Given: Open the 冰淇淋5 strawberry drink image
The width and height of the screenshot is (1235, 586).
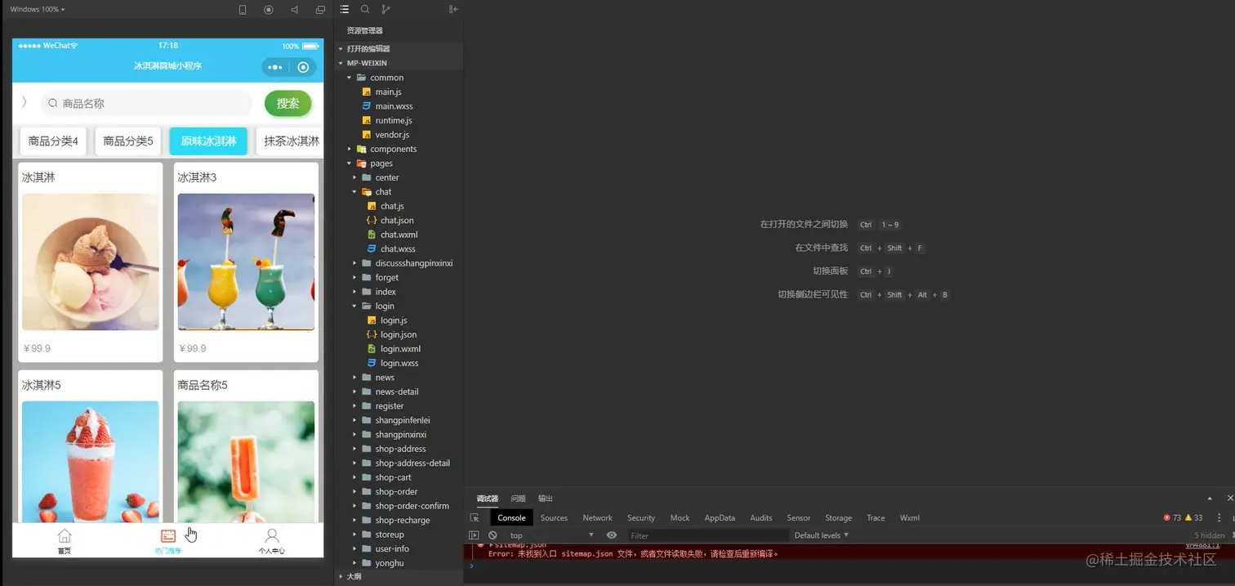Looking at the screenshot, I should [x=90, y=461].
